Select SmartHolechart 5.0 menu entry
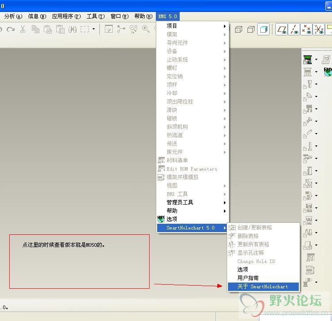The width and height of the screenshot is (332, 321). pyautogui.click(x=192, y=228)
